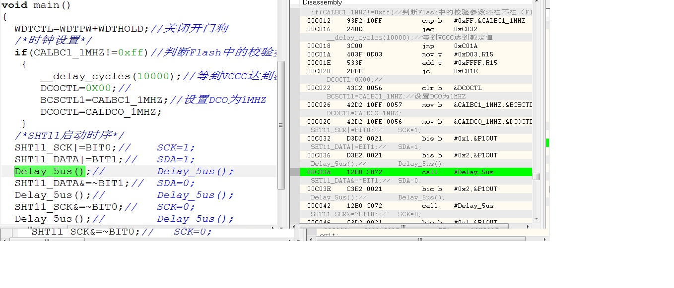The image size is (674, 288).
Task: Click the SHT11_SCK&=~BIT0 line in editor
Action: click(x=105, y=207)
